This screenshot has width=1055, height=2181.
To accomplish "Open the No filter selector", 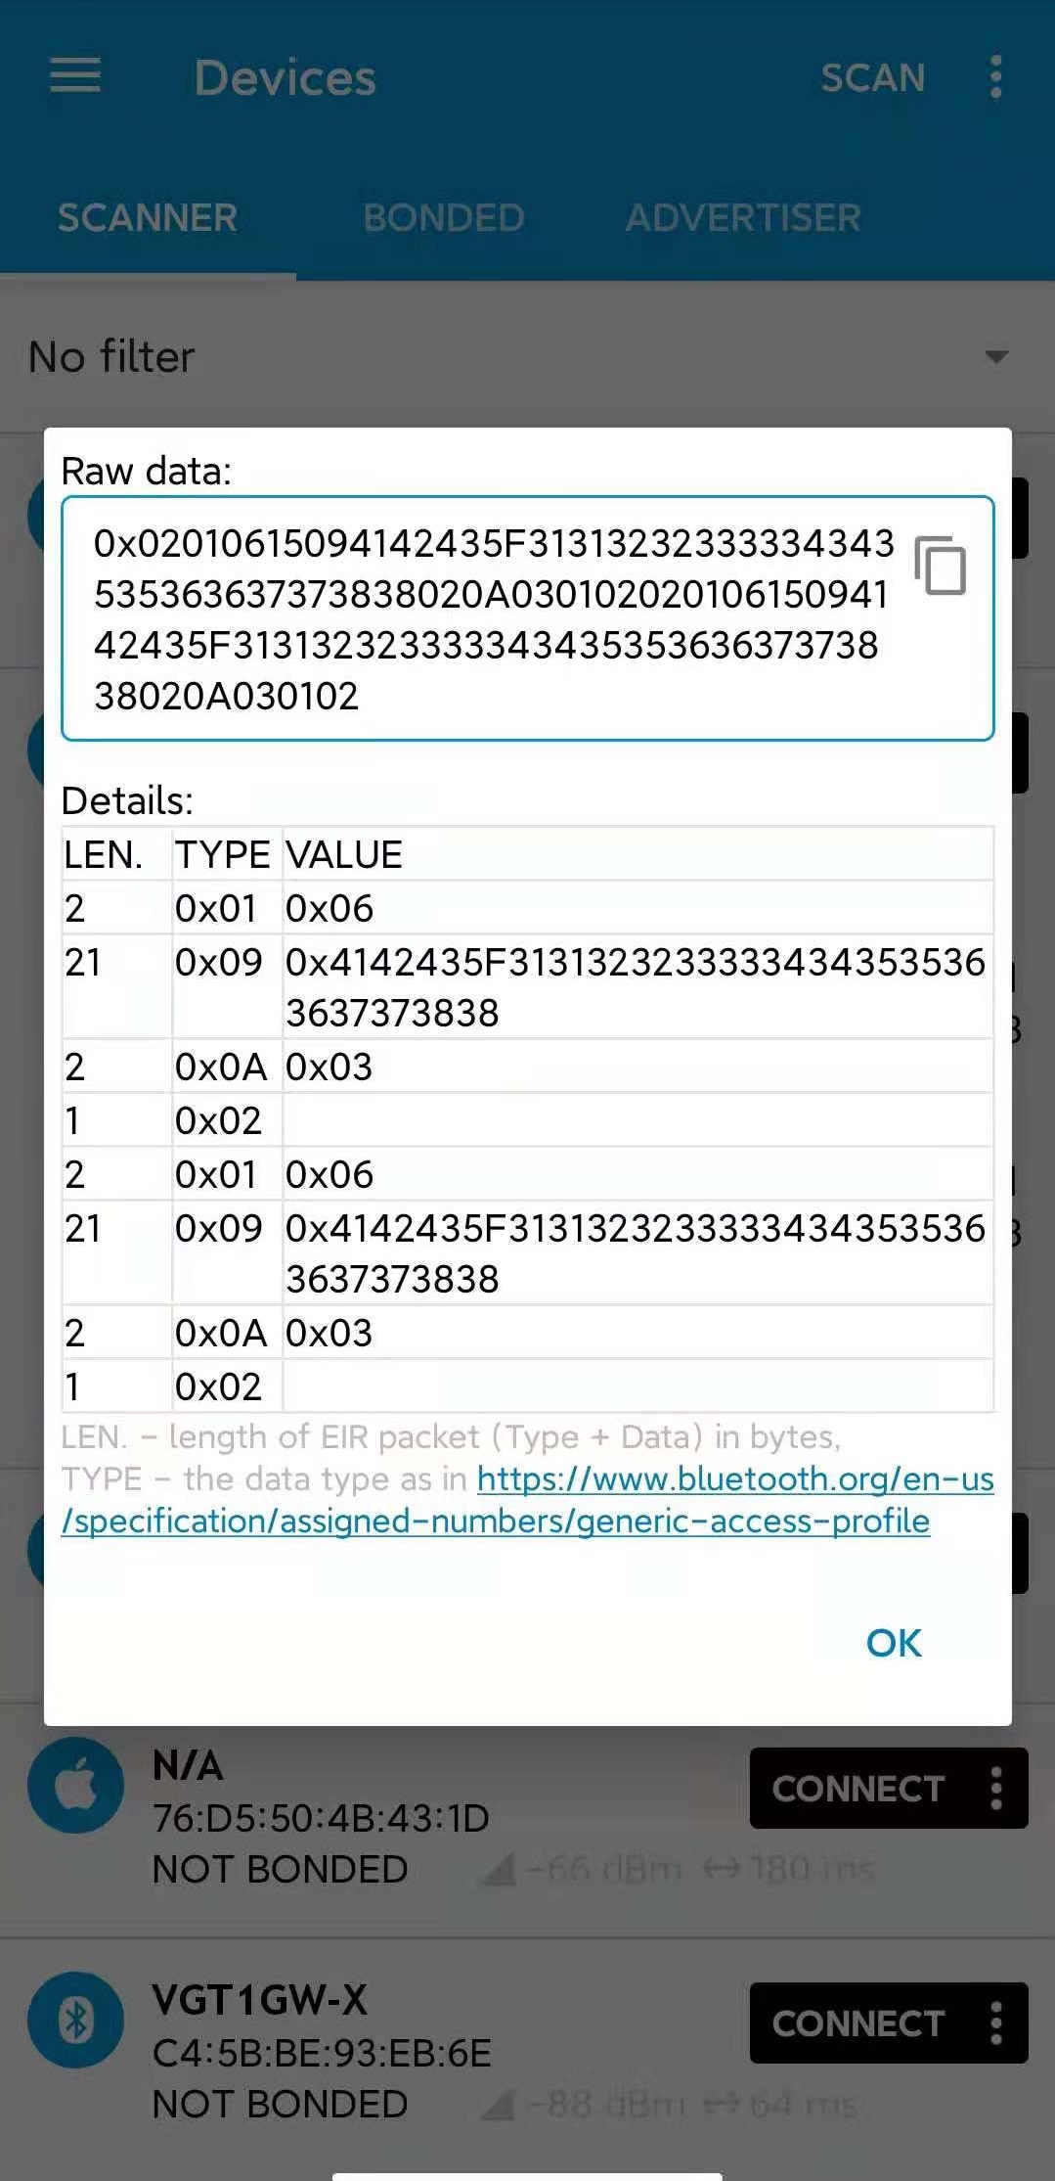I will (527, 357).
